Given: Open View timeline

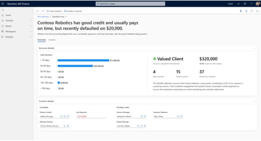Looking at the screenshot, I should [54, 11].
